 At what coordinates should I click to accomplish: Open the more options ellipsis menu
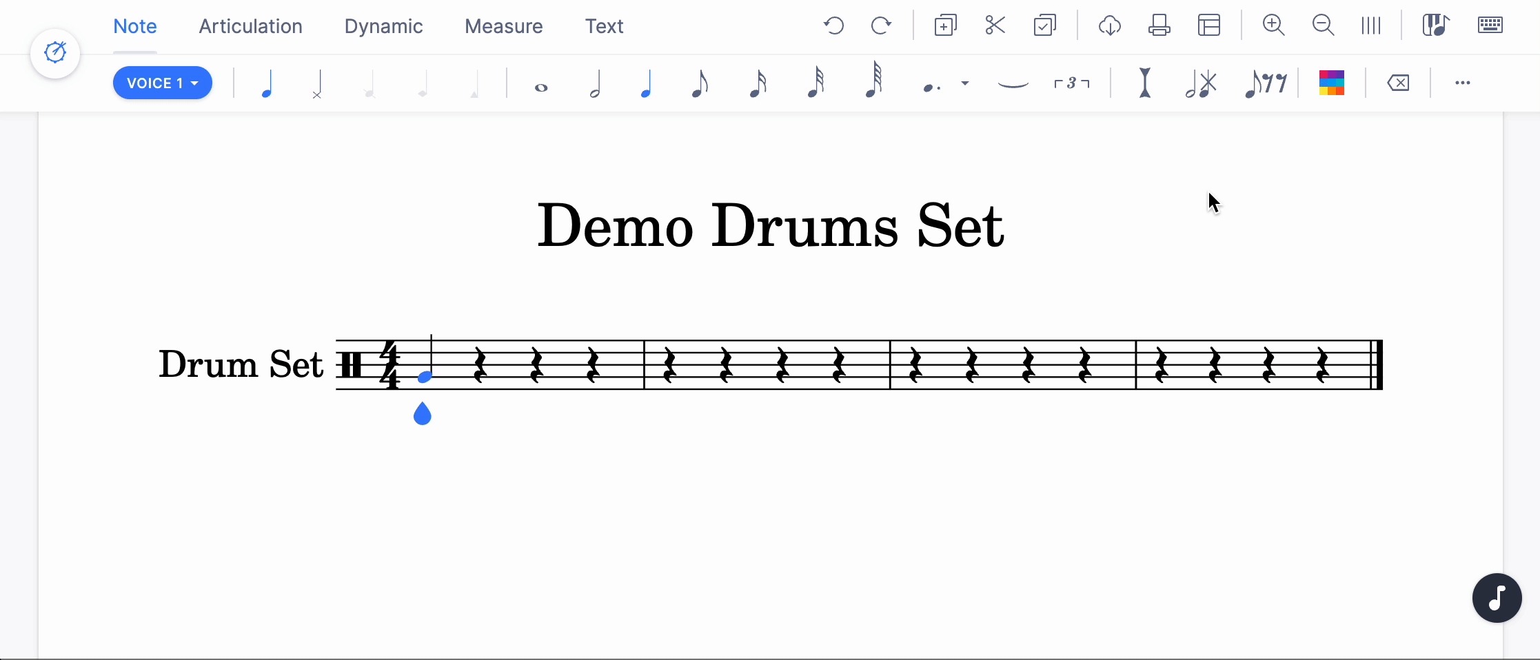tap(1463, 83)
